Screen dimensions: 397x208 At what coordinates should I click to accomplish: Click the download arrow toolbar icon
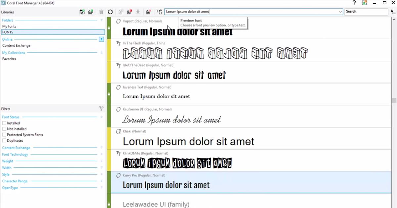click(x=138, y=12)
